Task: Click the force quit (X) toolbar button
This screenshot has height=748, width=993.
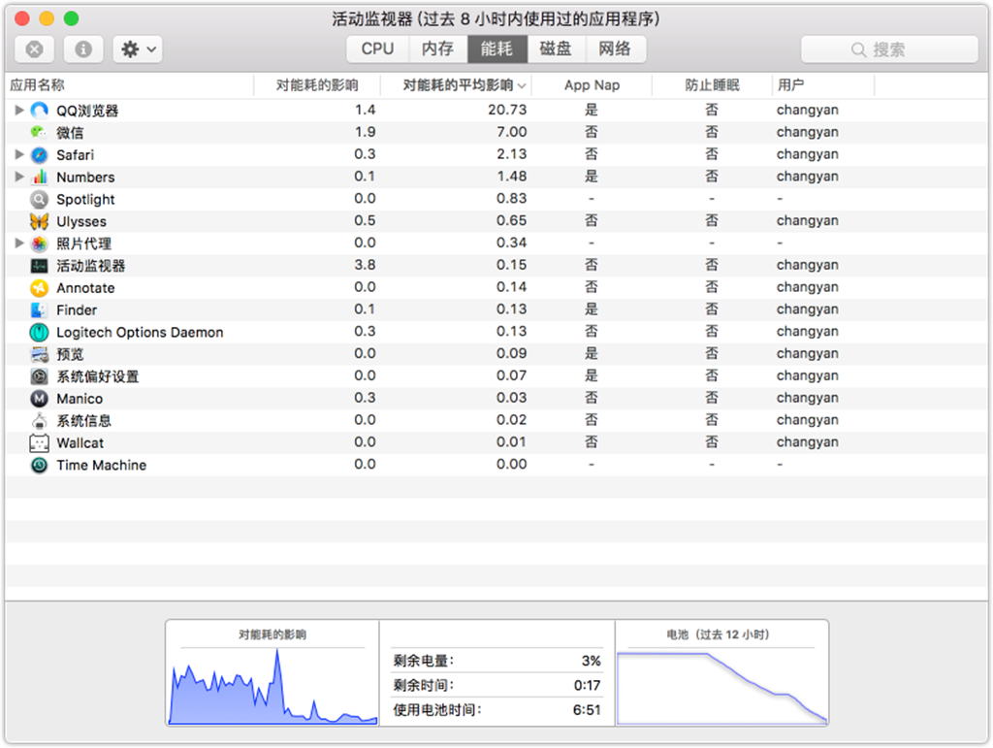Action: [x=35, y=49]
